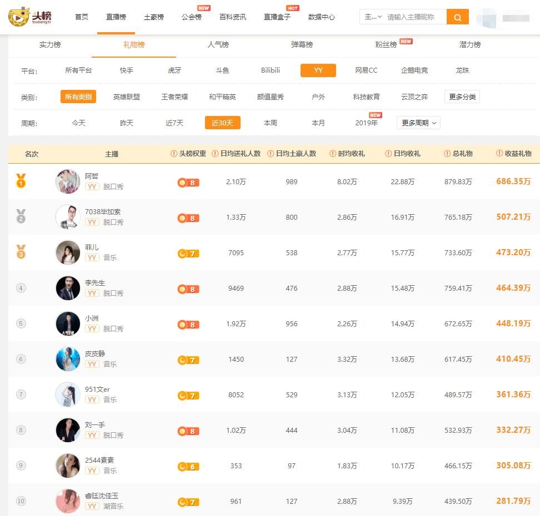Expand the 更多分类 categories button
The height and width of the screenshot is (516, 540).
[x=462, y=97]
